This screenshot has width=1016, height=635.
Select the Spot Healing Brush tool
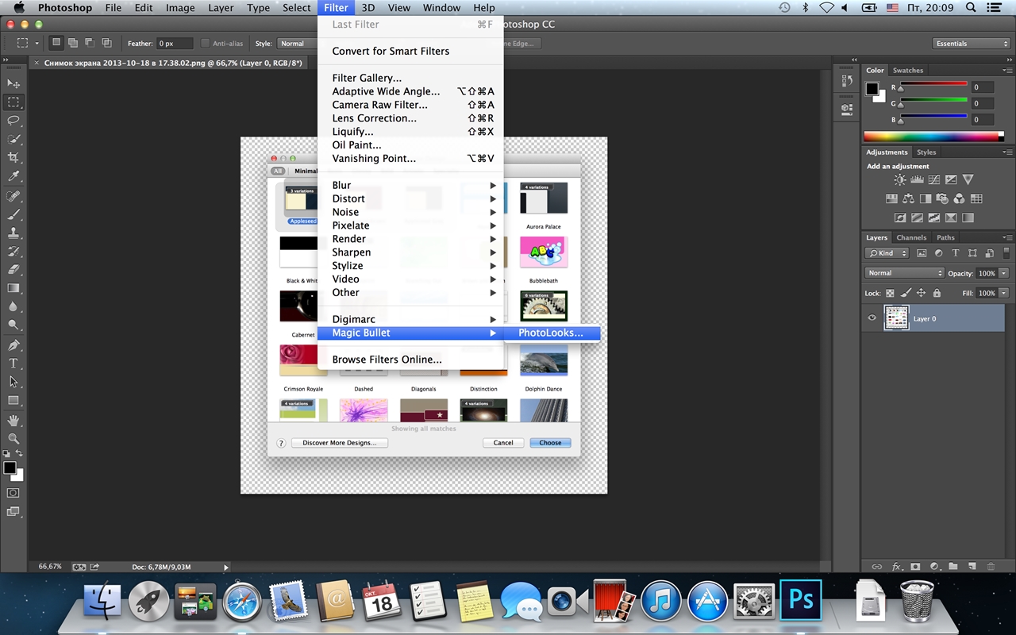point(13,196)
